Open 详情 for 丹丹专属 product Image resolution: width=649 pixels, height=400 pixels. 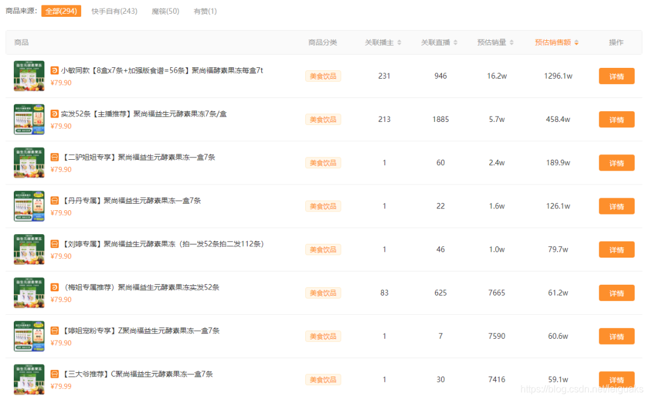[x=617, y=207]
